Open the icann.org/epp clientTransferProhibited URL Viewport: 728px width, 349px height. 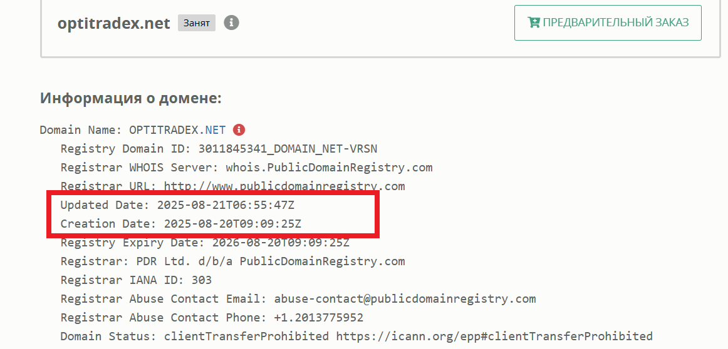click(x=494, y=336)
